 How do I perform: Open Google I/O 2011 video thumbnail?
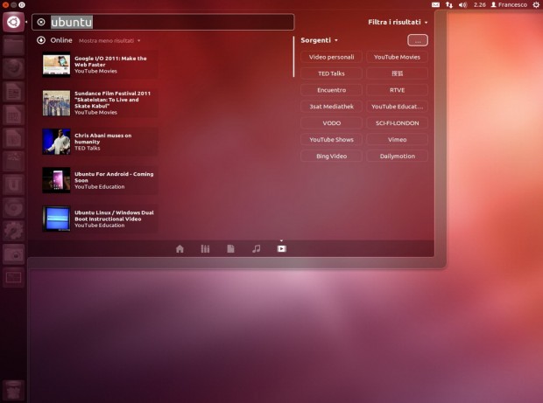(x=56, y=65)
